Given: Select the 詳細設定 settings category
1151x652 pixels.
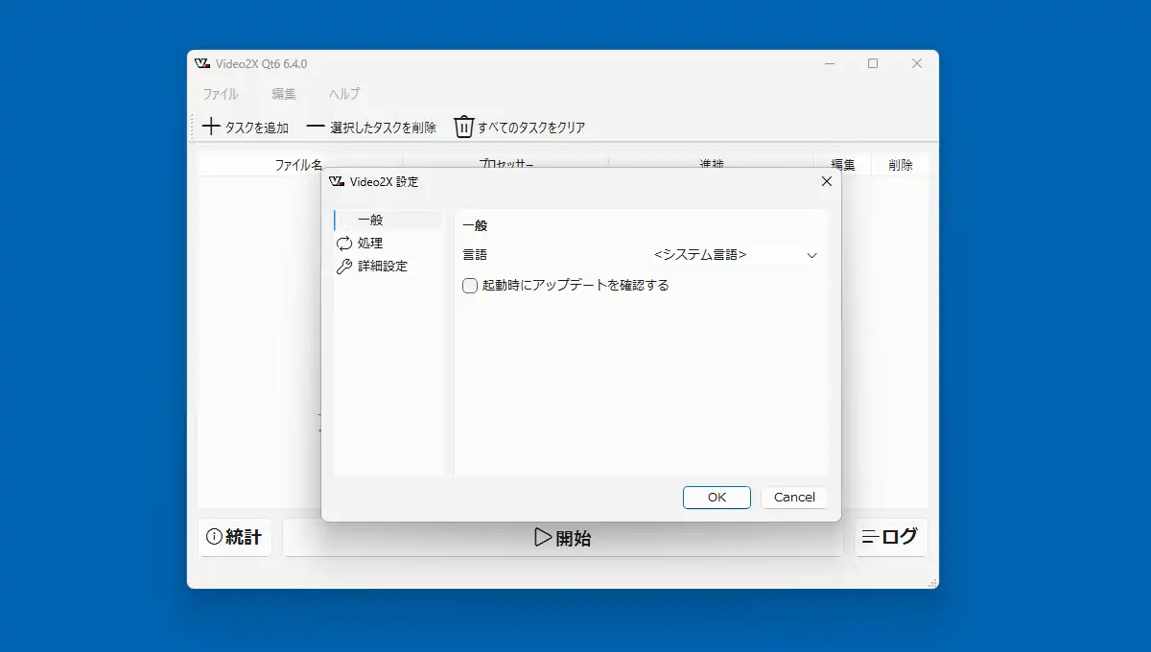Looking at the screenshot, I should [388, 267].
